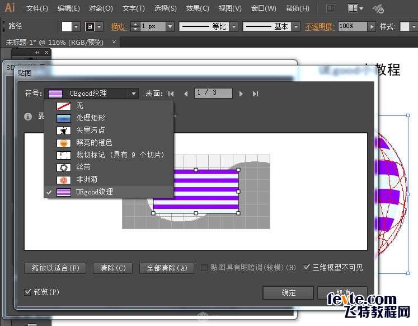This screenshot has width=418, height=326.
Task: Expand opacity slider arrow
Action: point(372,27)
